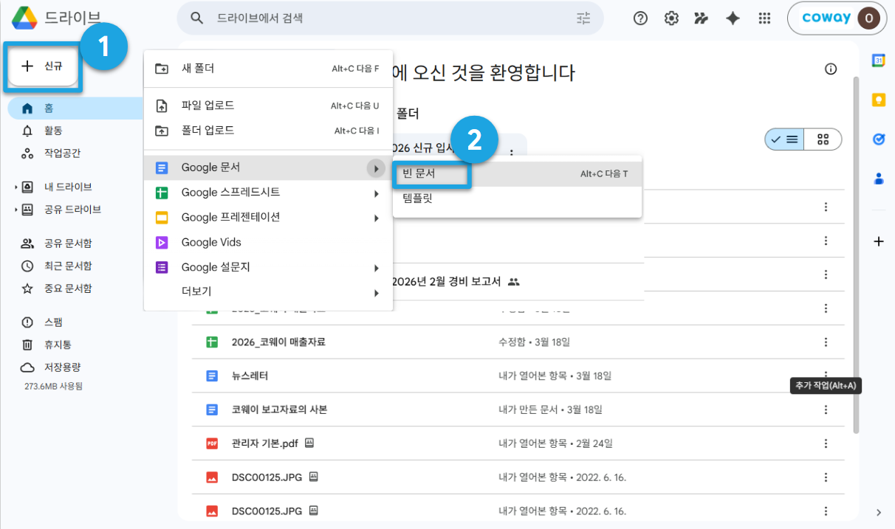Open Google Calendar in the side panel
Image resolution: width=895 pixels, height=529 pixels.
(879, 60)
